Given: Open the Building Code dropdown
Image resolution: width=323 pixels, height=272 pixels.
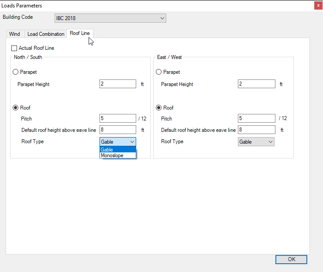Looking at the screenshot, I should (110, 18).
